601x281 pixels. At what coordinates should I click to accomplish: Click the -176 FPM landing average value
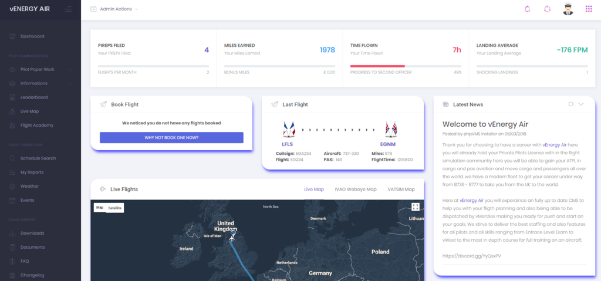point(572,50)
